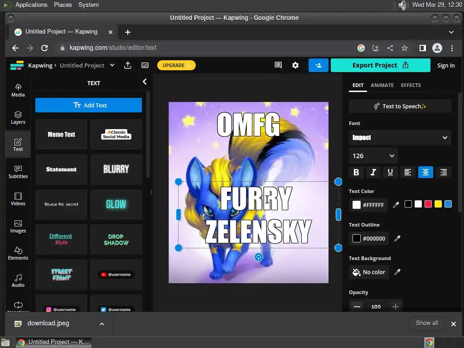Click Text to Speech button
Viewport: 464px width, 348px height.
[x=400, y=106]
